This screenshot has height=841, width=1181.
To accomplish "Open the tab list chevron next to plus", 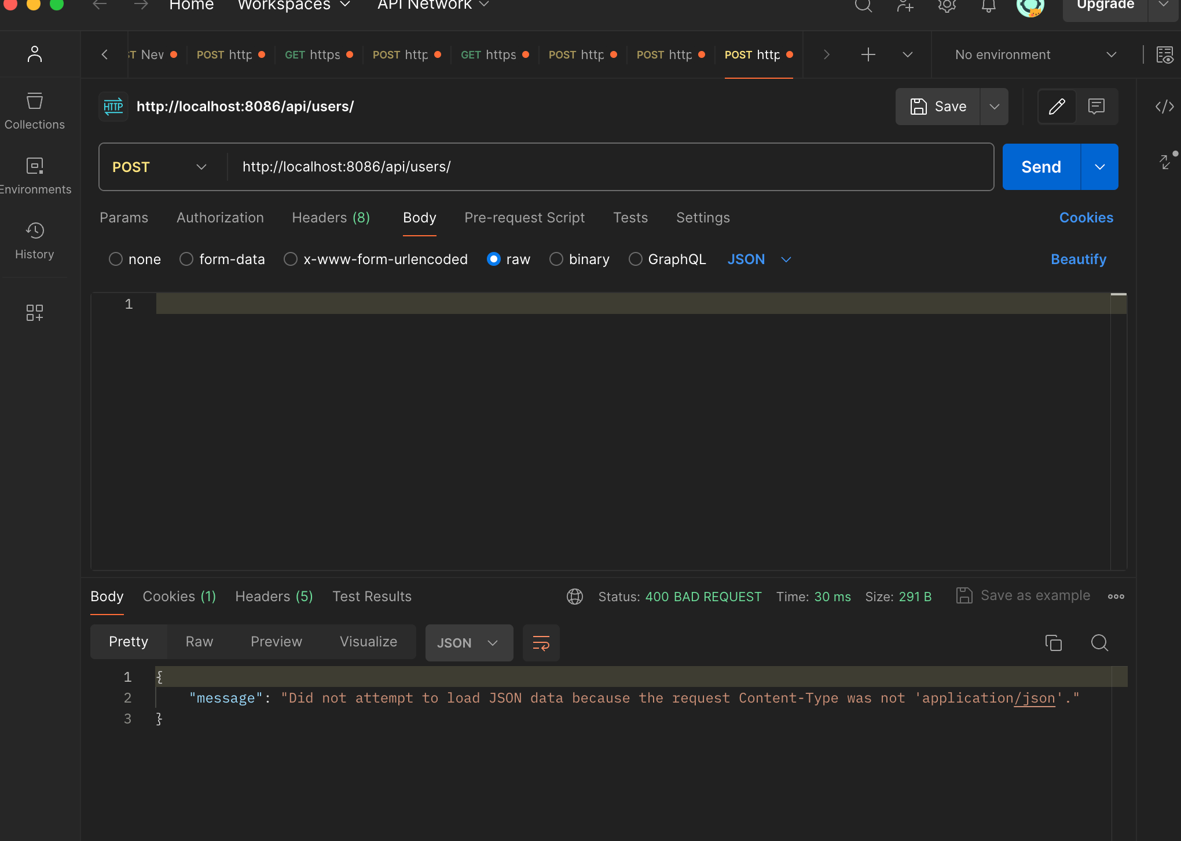I will pyautogui.click(x=907, y=54).
